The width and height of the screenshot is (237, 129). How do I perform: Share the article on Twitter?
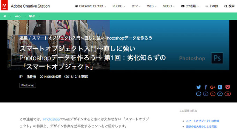(199, 87)
